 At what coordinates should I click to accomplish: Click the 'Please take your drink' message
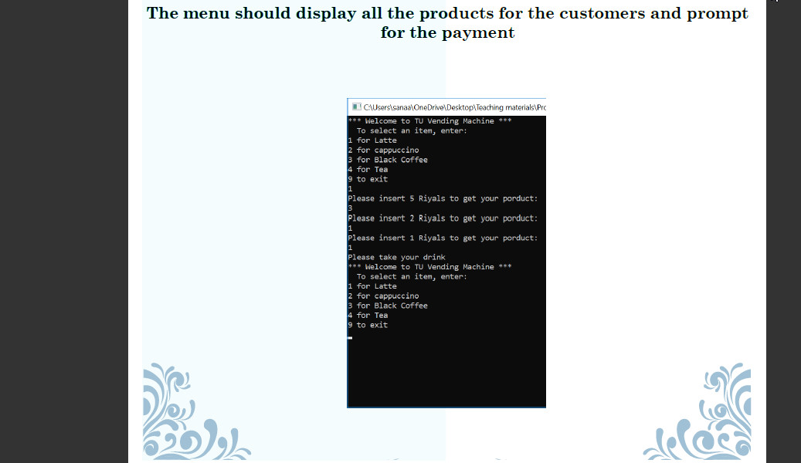pos(396,257)
